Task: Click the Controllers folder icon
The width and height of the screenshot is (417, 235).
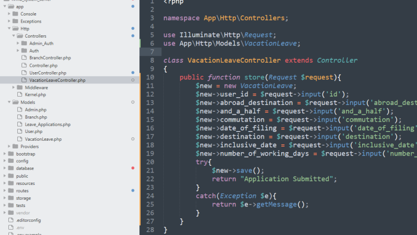Action: (20, 36)
